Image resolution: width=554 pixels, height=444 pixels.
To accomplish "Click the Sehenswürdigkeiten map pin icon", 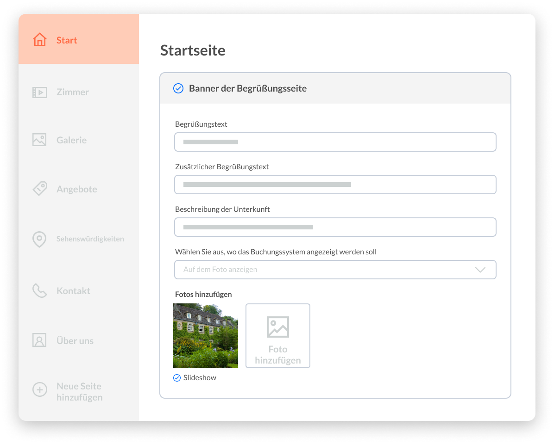I will pyautogui.click(x=39, y=239).
